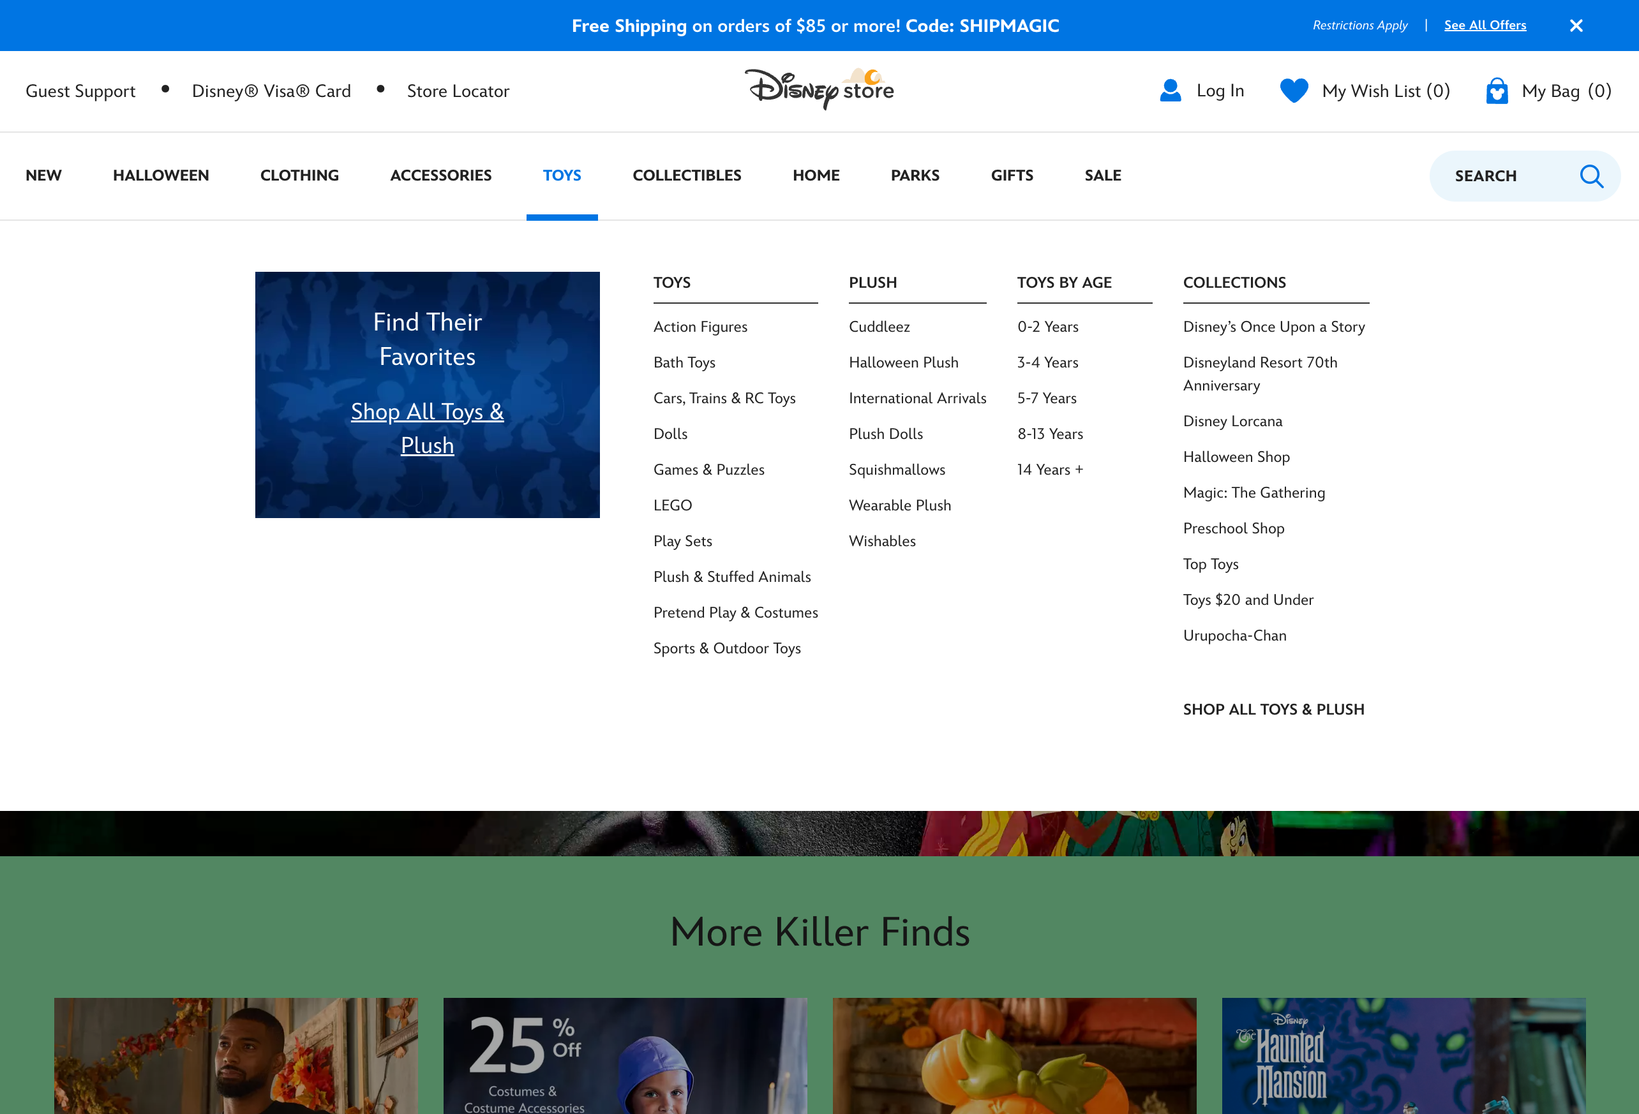Image resolution: width=1639 pixels, height=1114 pixels.
Task: Open the HALLOWEEN category
Action: 161,175
